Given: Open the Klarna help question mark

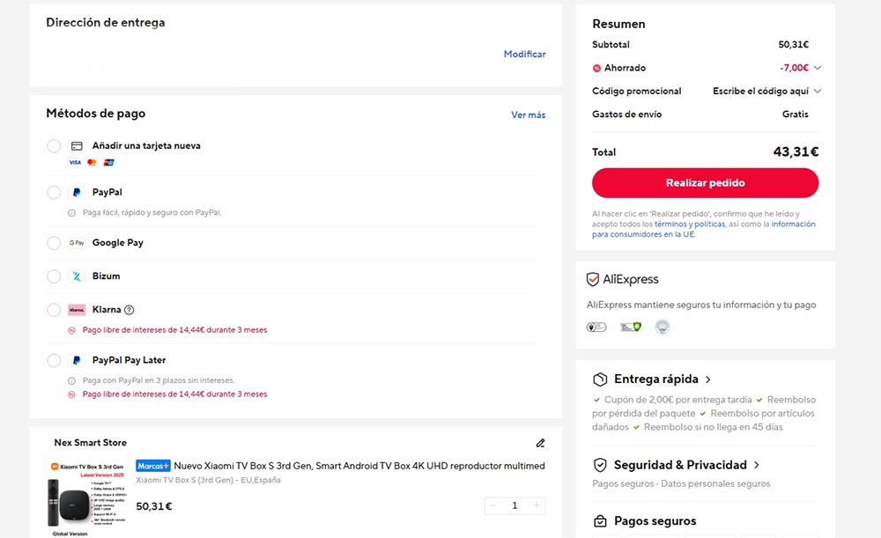Looking at the screenshot, I should coord(129,310).
